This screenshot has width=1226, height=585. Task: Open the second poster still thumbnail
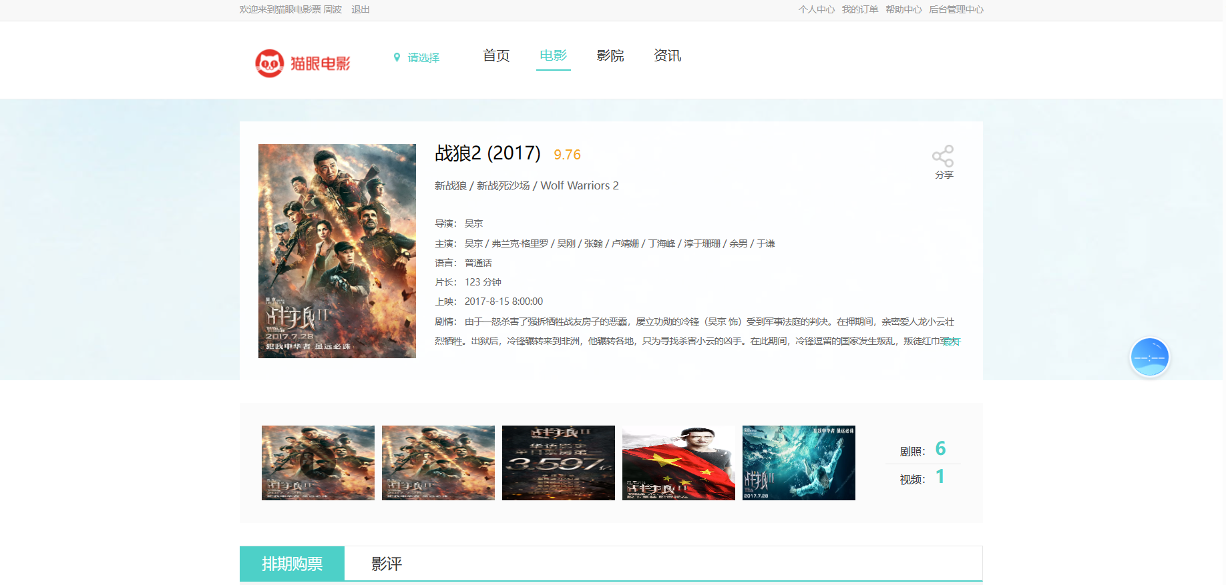click(438, 463)
